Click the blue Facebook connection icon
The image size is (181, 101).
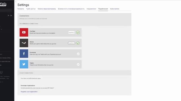[x=24, y=54]
